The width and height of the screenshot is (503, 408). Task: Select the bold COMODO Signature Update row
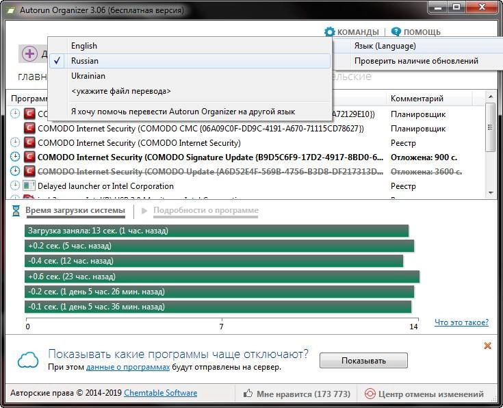[246, 157]
